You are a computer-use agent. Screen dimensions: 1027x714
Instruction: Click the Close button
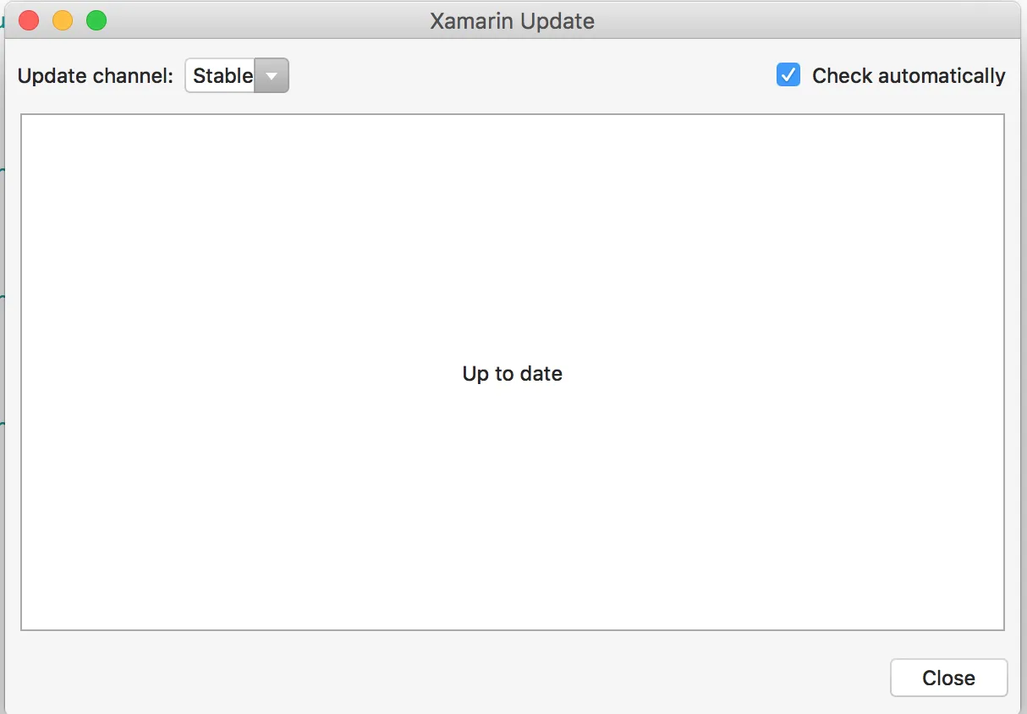coord(948,678)
